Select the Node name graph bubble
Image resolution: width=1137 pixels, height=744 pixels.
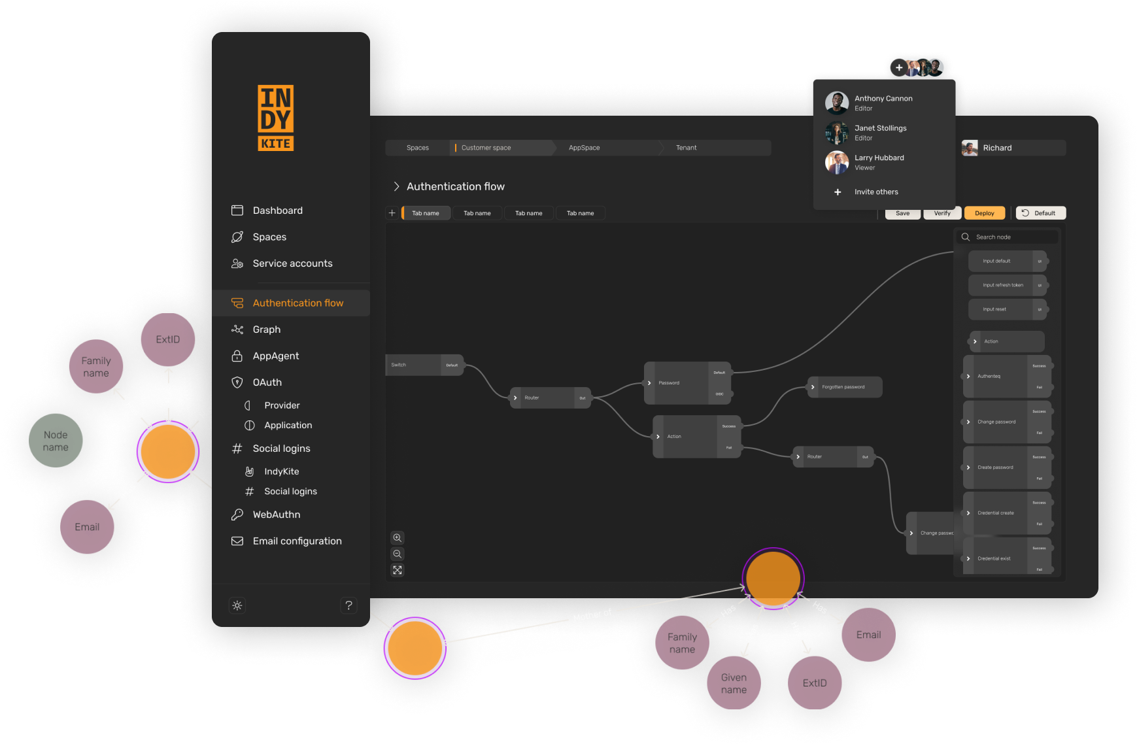pos(56,441)
